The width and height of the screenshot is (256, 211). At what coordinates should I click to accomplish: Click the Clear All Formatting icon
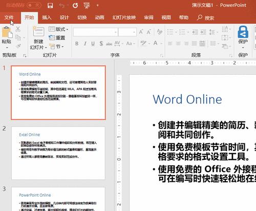tap(159, 32)
